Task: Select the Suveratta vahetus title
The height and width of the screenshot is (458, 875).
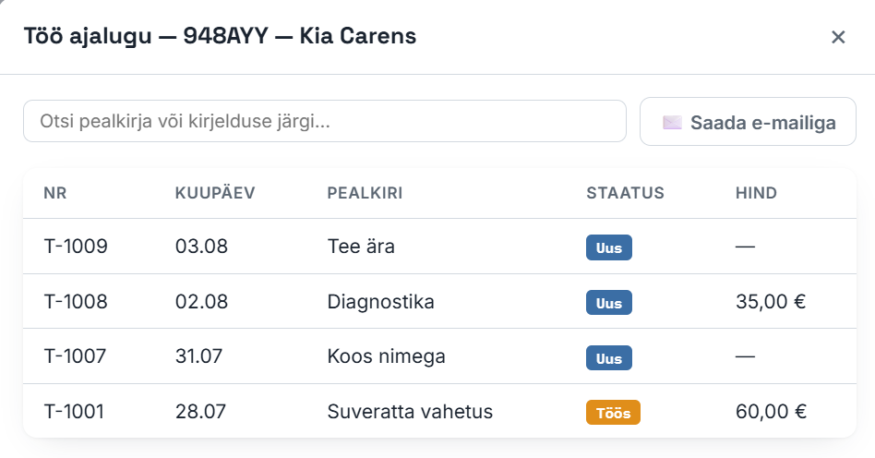Action: 410,412
